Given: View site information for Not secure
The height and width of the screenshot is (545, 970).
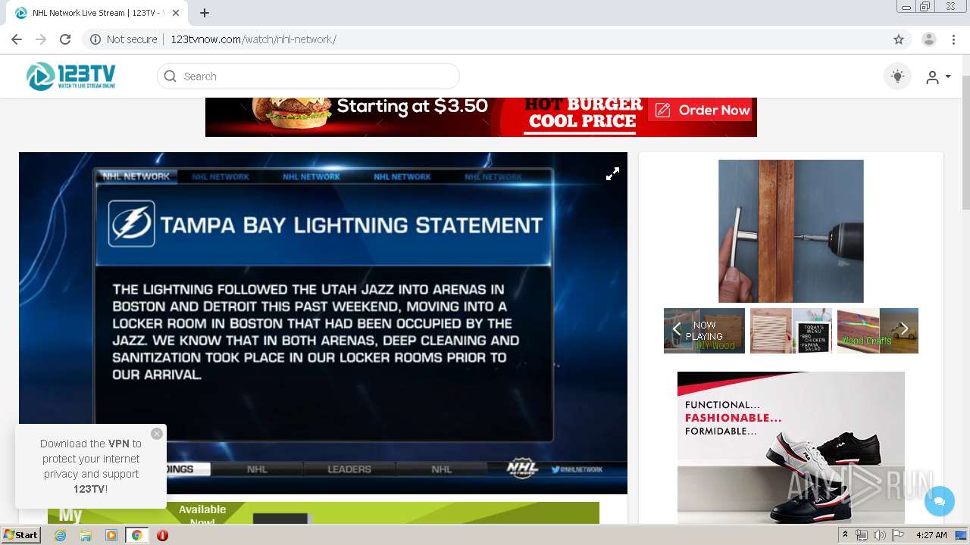Looking at the screenshot, I should point(124,39).
